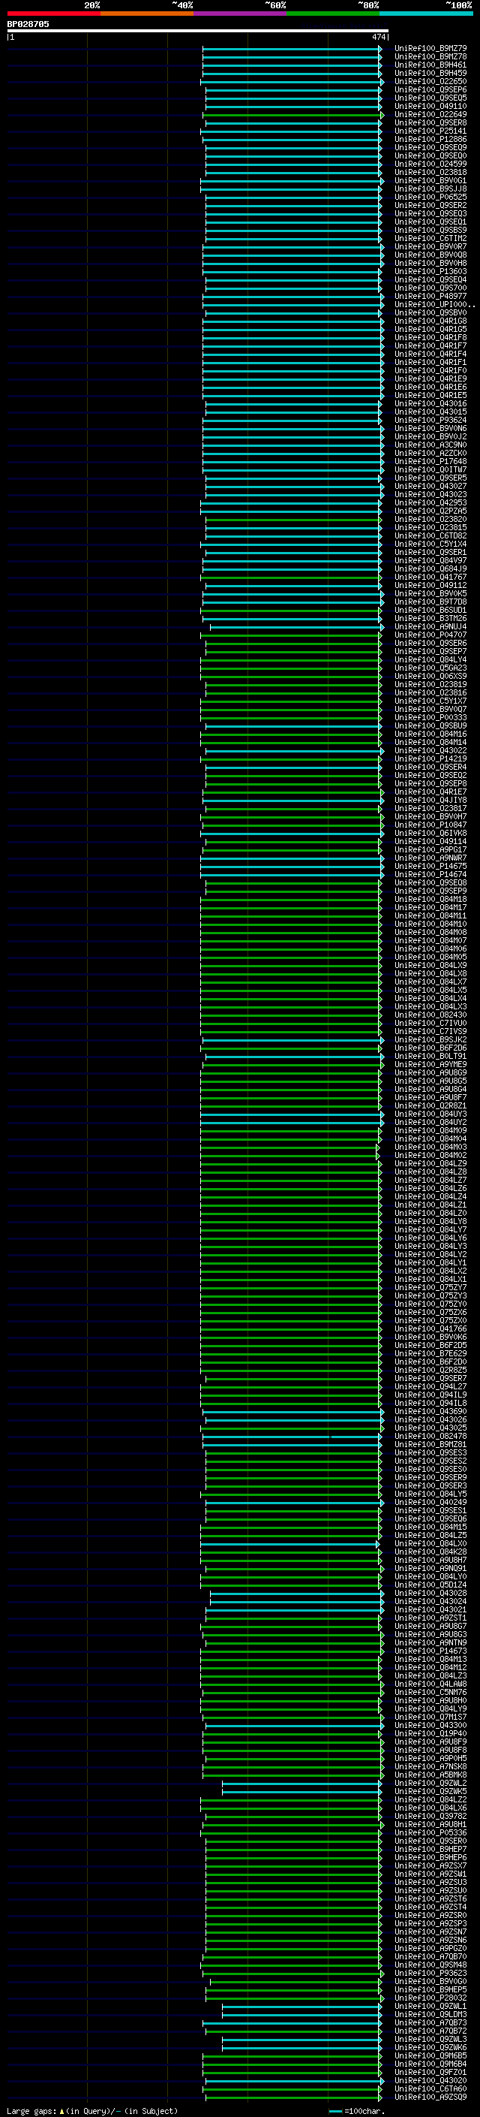Click the cyan ~100% identity legend segment
This screenshot has width=480, height=2117.
tap(427, 14)
